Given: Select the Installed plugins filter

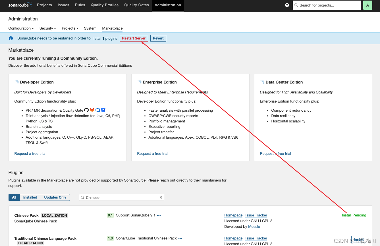Looking at the screenshot, I should [30, 197].
